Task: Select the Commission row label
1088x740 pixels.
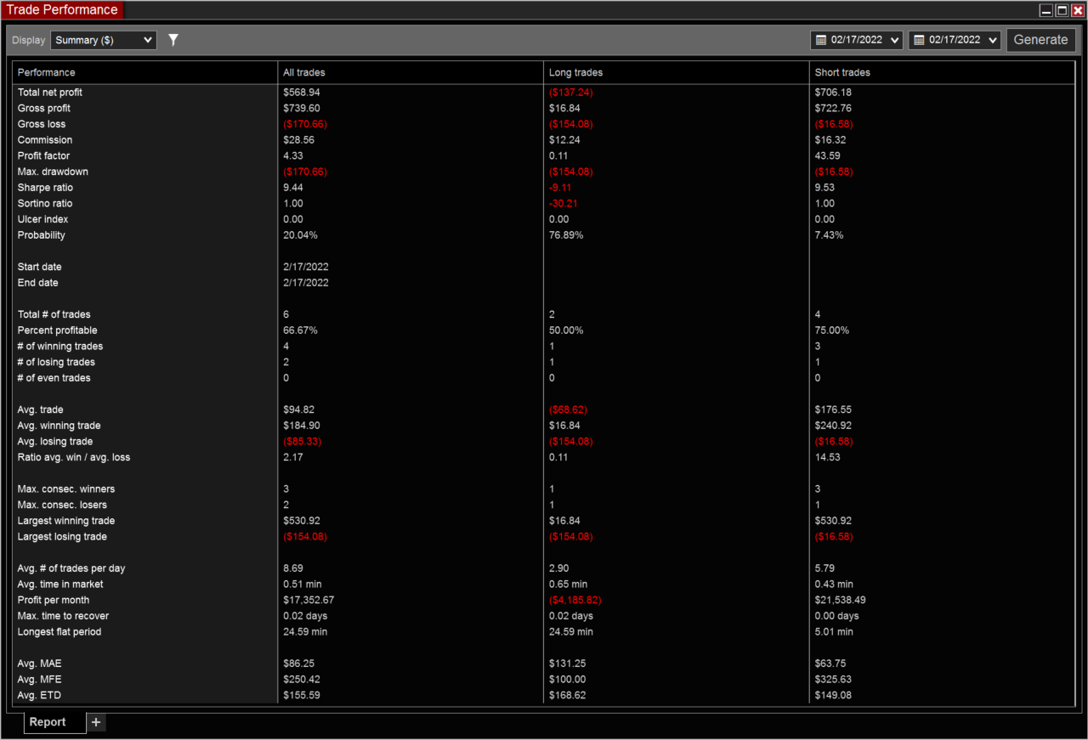Action: 45,140
